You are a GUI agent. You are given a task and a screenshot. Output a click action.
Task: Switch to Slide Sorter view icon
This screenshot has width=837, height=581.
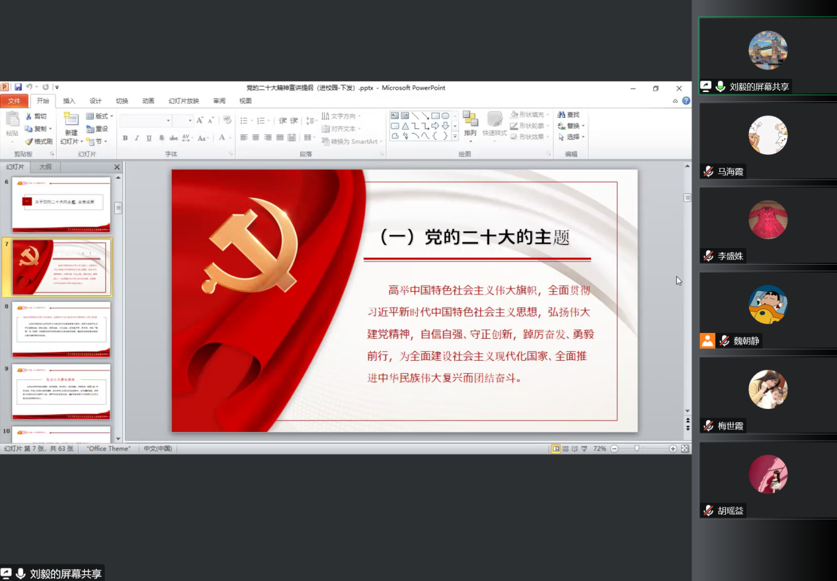565,449
